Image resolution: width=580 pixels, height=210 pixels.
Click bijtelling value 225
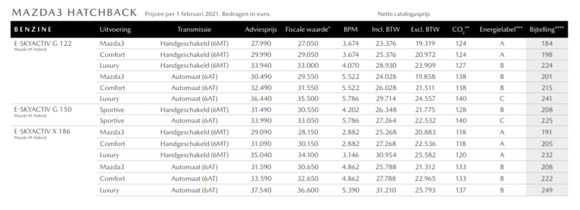click(547, 121)
